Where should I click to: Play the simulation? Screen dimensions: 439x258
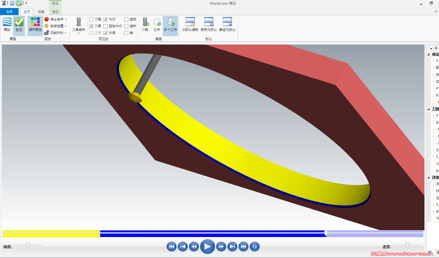click(x=208, y=247)
